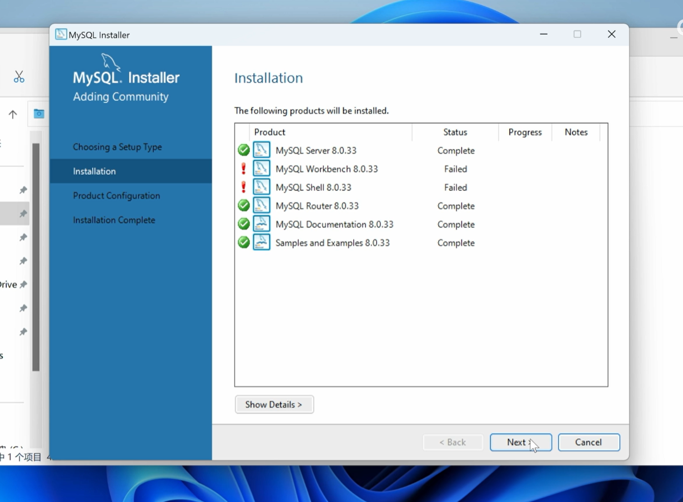Click the Progress column header
Viewport: 683px width, 502px height.
[x=525, y=132]
